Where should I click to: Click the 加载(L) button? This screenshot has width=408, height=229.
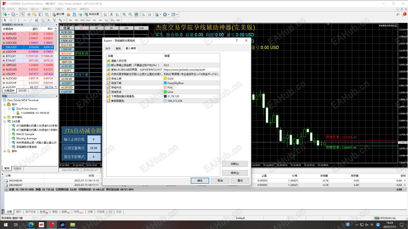(x=235, y=164)
